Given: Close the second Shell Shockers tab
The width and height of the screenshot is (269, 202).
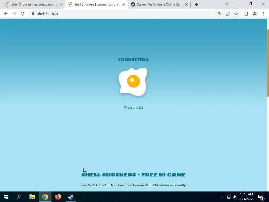Looking at the screenshot, I should click(124, 4).
